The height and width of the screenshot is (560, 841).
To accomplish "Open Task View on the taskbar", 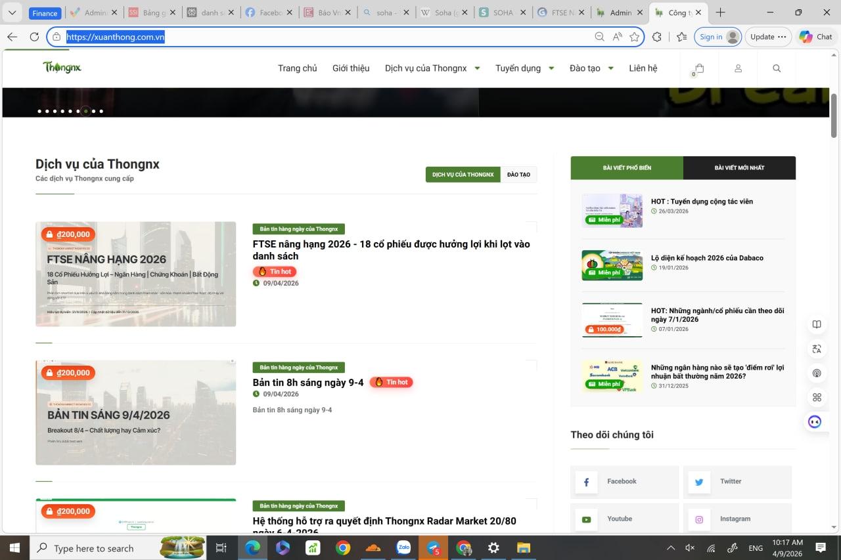I will click(221, 548).
